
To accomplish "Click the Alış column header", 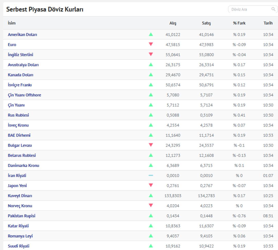I will click(173, 23).
